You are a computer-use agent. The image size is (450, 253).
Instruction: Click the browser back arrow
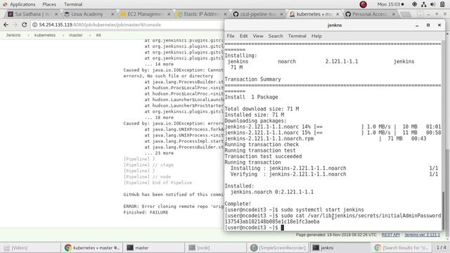click(x=6, y=25)
